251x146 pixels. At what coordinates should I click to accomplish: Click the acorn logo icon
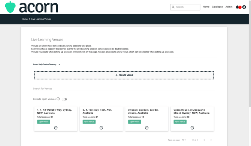pyautogui.click(x=10, y=7)
